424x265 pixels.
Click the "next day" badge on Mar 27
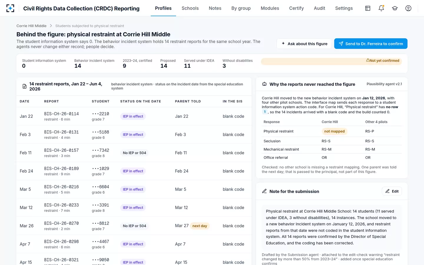(x=200, y=226)
